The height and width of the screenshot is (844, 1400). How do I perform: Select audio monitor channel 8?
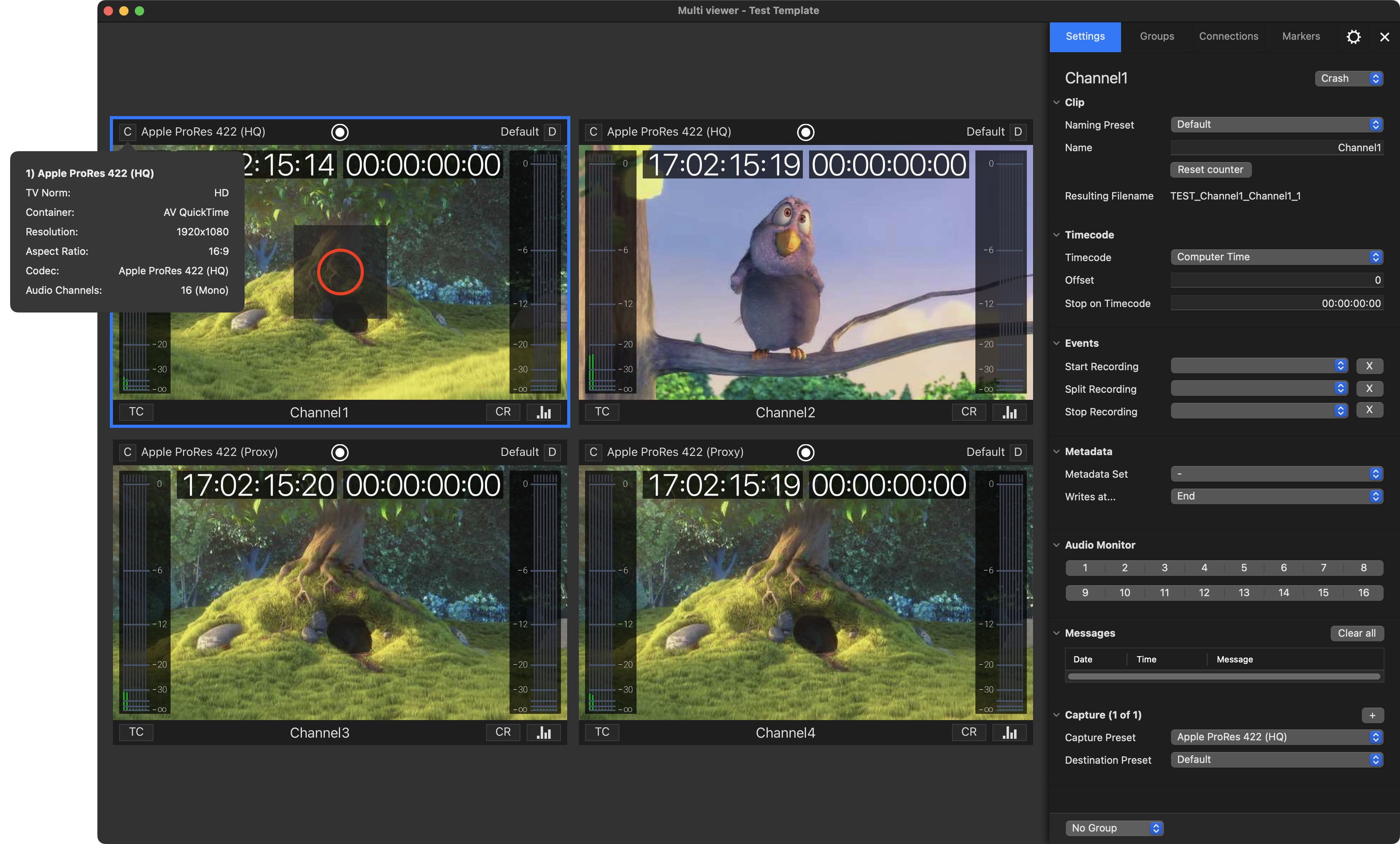1363,568
